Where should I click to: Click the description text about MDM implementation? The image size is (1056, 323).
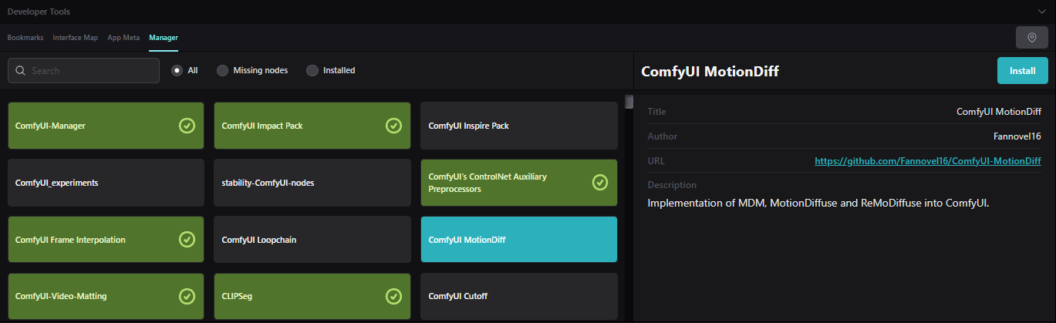point(818,203)
